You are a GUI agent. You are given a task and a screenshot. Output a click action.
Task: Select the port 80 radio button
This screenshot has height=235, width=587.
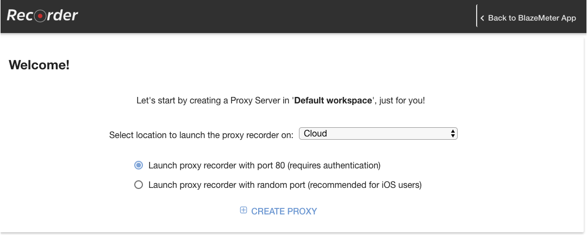click(139, 165)
